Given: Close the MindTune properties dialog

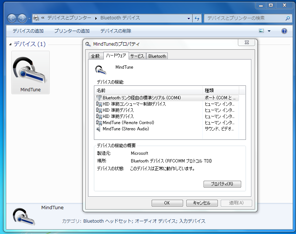Looking at the screenshot, I should 247,43.
